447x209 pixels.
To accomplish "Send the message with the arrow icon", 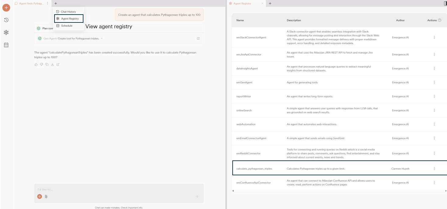I will tap(197, 196).
